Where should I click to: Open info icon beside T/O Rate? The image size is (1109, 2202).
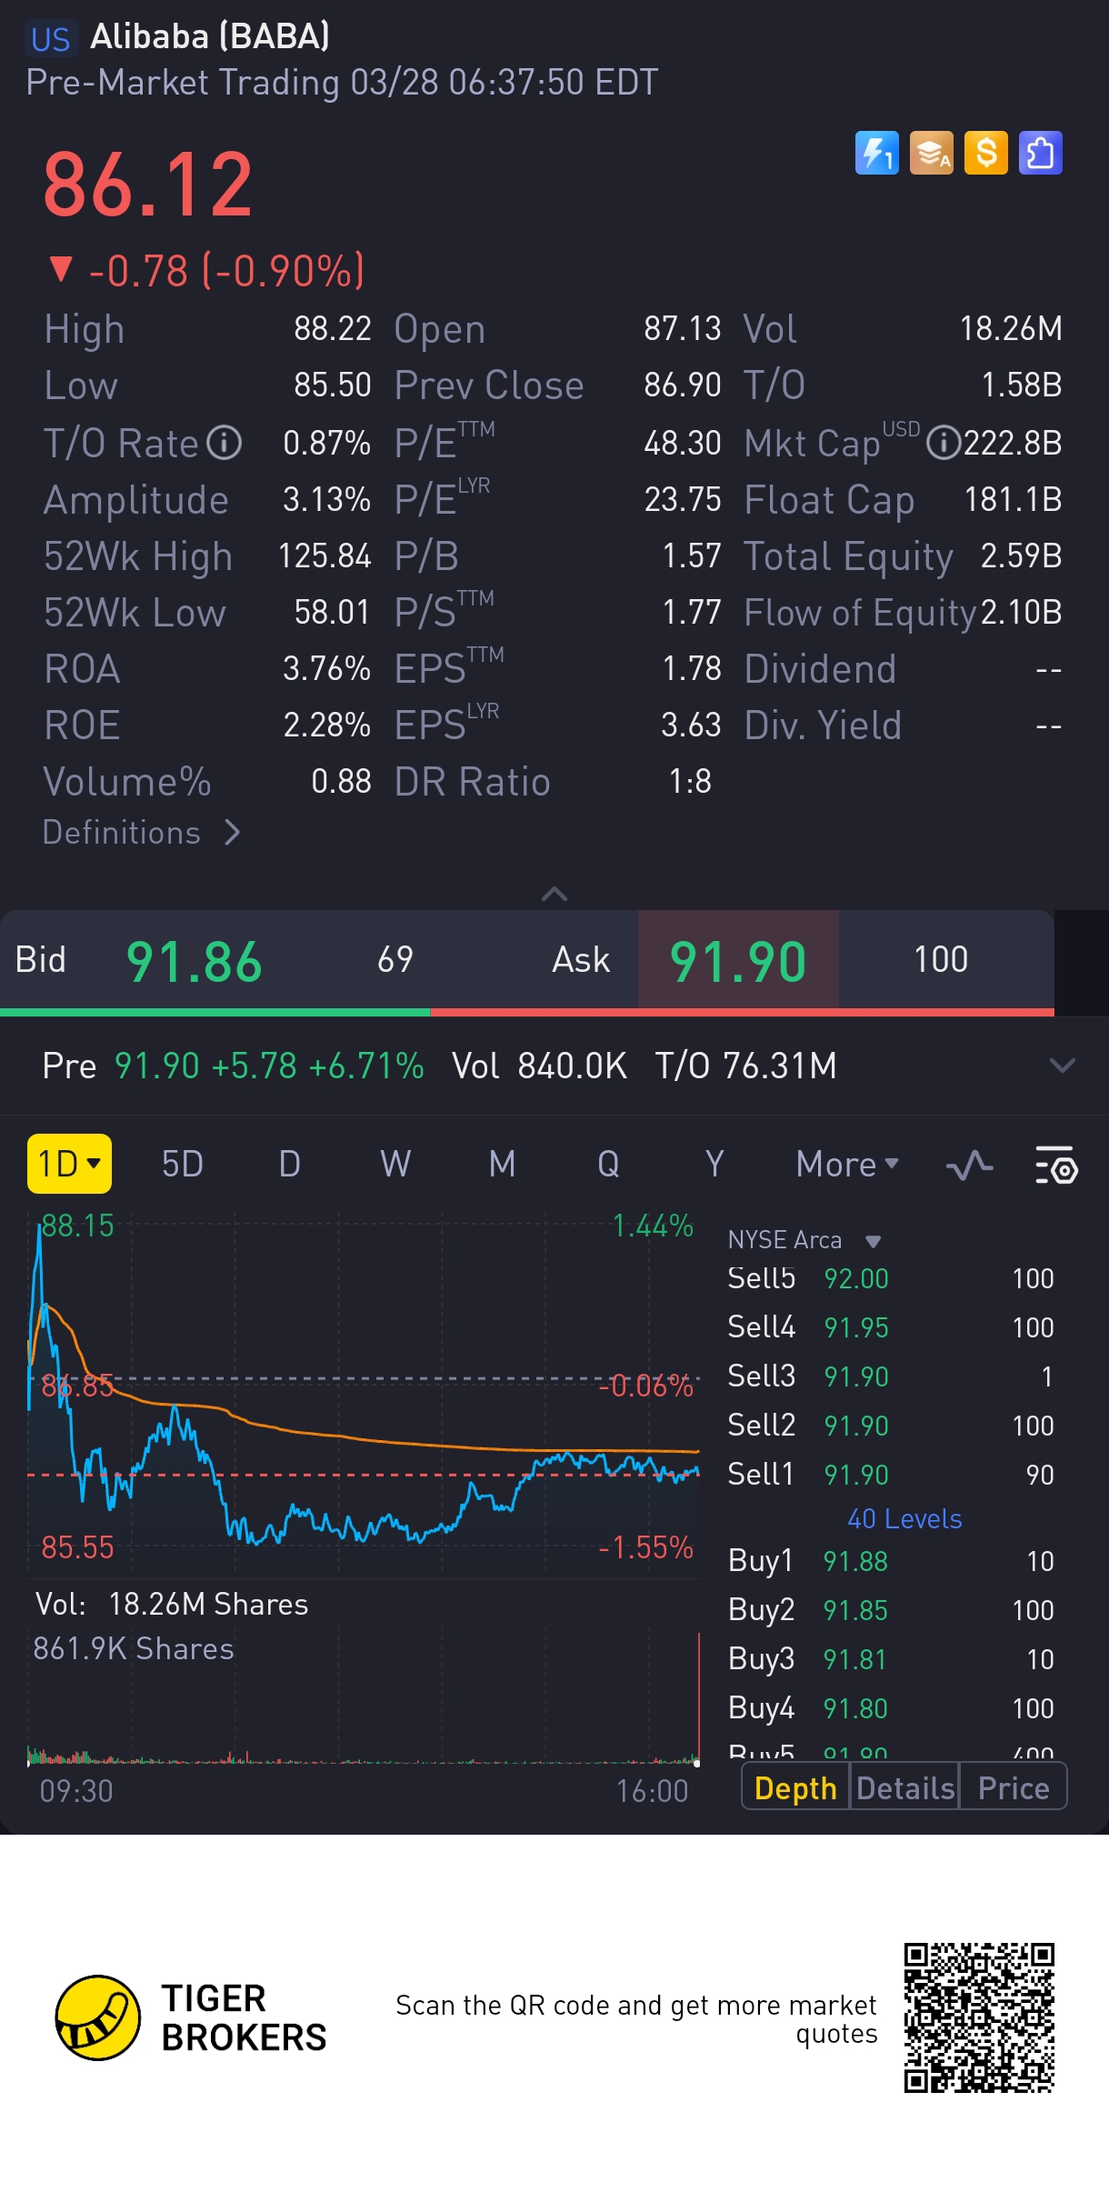(224, 444)
